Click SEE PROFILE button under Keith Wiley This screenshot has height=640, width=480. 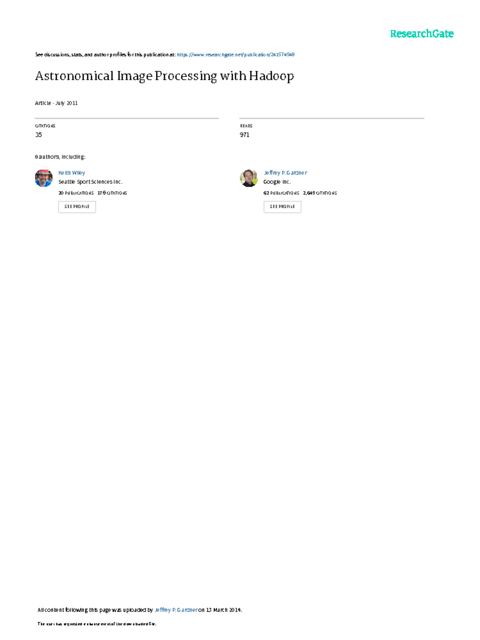[77, 207]
